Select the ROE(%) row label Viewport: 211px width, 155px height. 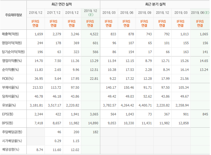(8, 79)
